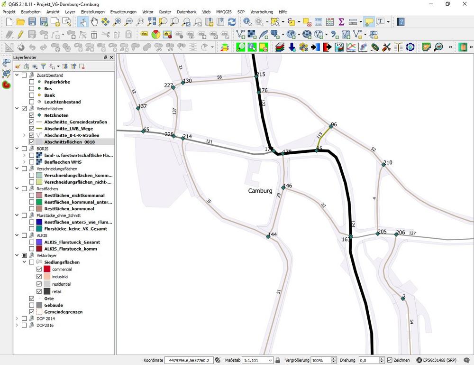474x365 pixels.
Task: Hide the Netzknoten layer
Action: (x=32, y=115)
